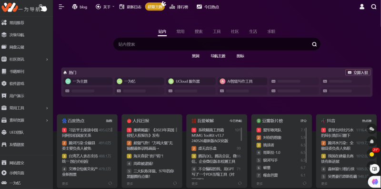Click the 吾爱破解 card scrollbar

(241, 134)
